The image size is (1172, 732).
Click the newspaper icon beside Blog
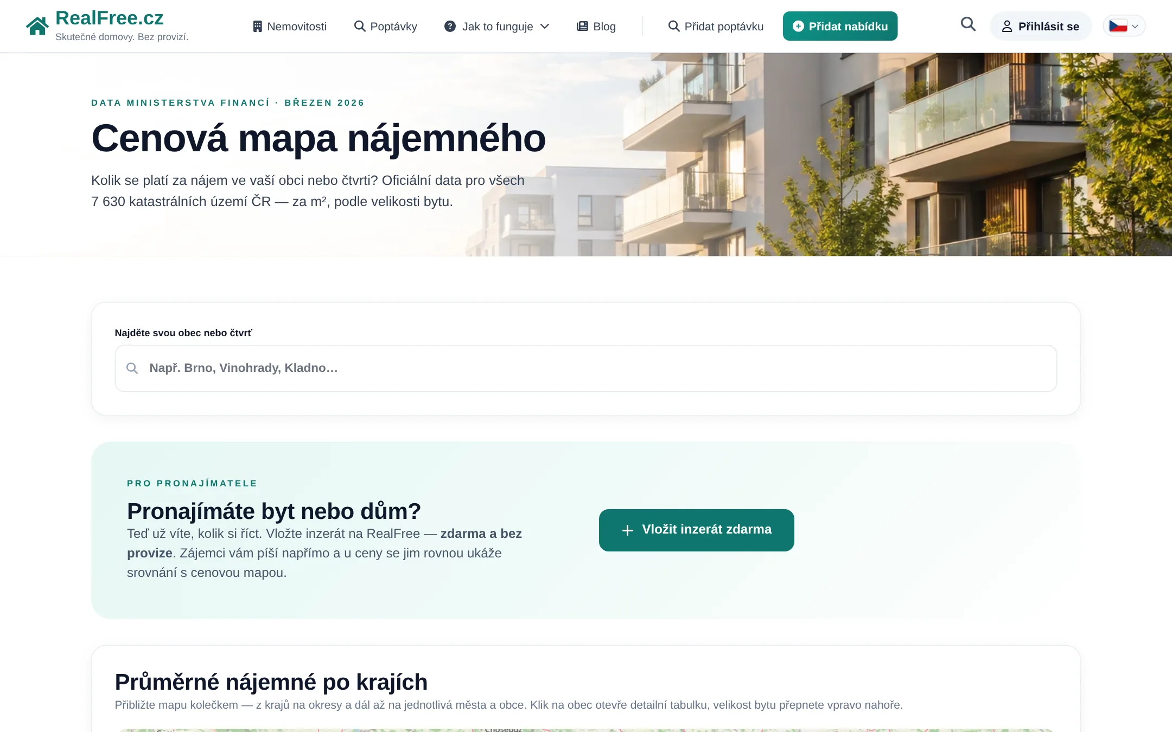(582, 26)
